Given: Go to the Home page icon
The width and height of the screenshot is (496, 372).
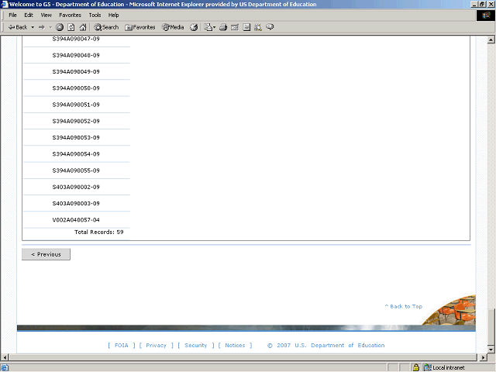Looking at the screenshot, I should pyautogui.click(x=83, y=27).
